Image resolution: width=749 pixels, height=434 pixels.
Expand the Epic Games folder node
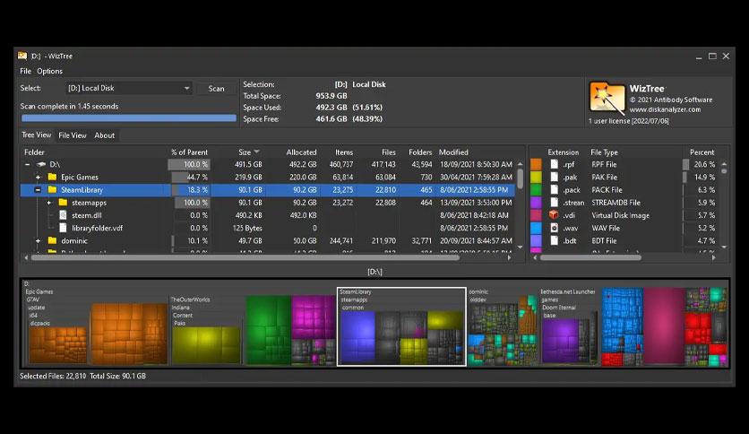pos(38,177)
